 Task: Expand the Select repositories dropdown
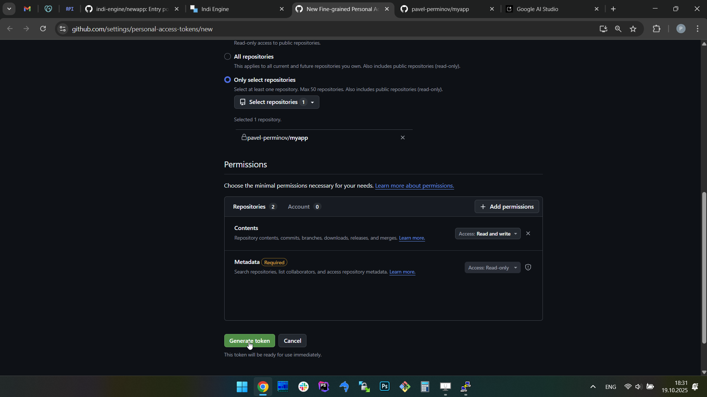(x=277, y=102)
